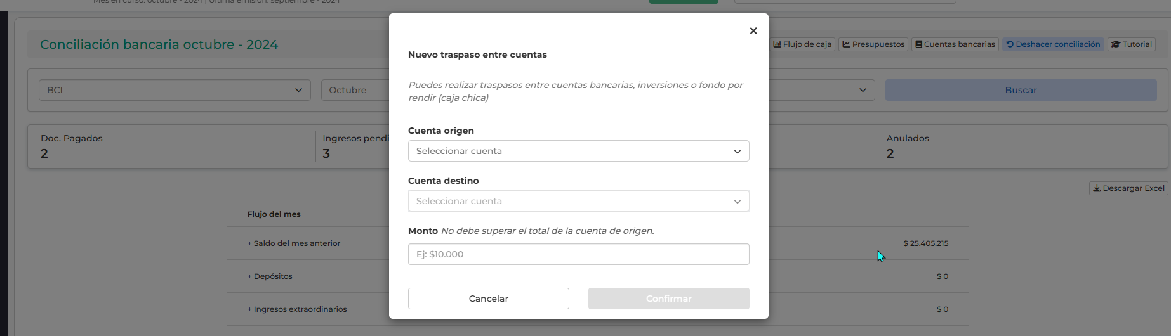Open Presupuestos section
Screen dimensions: 1171x336
pyautogui.click(x=873, y=44)
